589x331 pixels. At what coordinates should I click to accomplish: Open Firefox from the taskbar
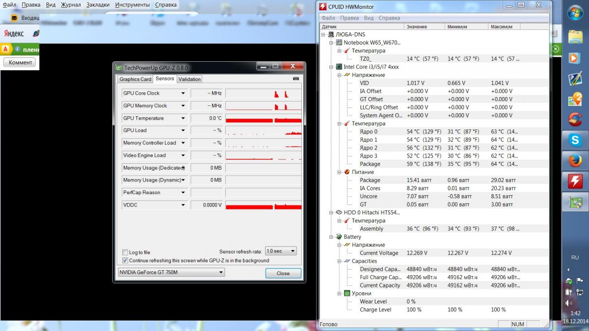click(575, 161)
